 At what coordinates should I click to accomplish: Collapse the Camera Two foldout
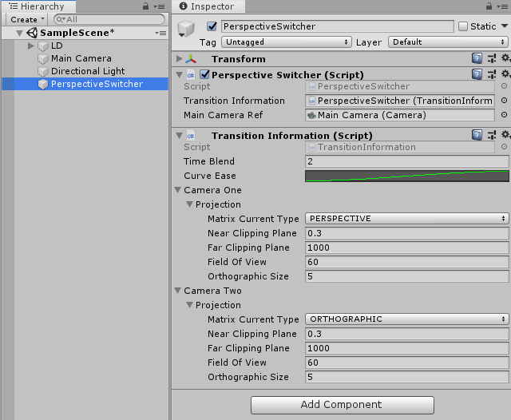pyautogui.click(x=178, y=291)
